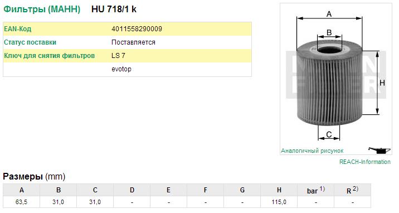Click the 'Размеры (mm)' heading
399x213 pixels.
pos(34,176)
